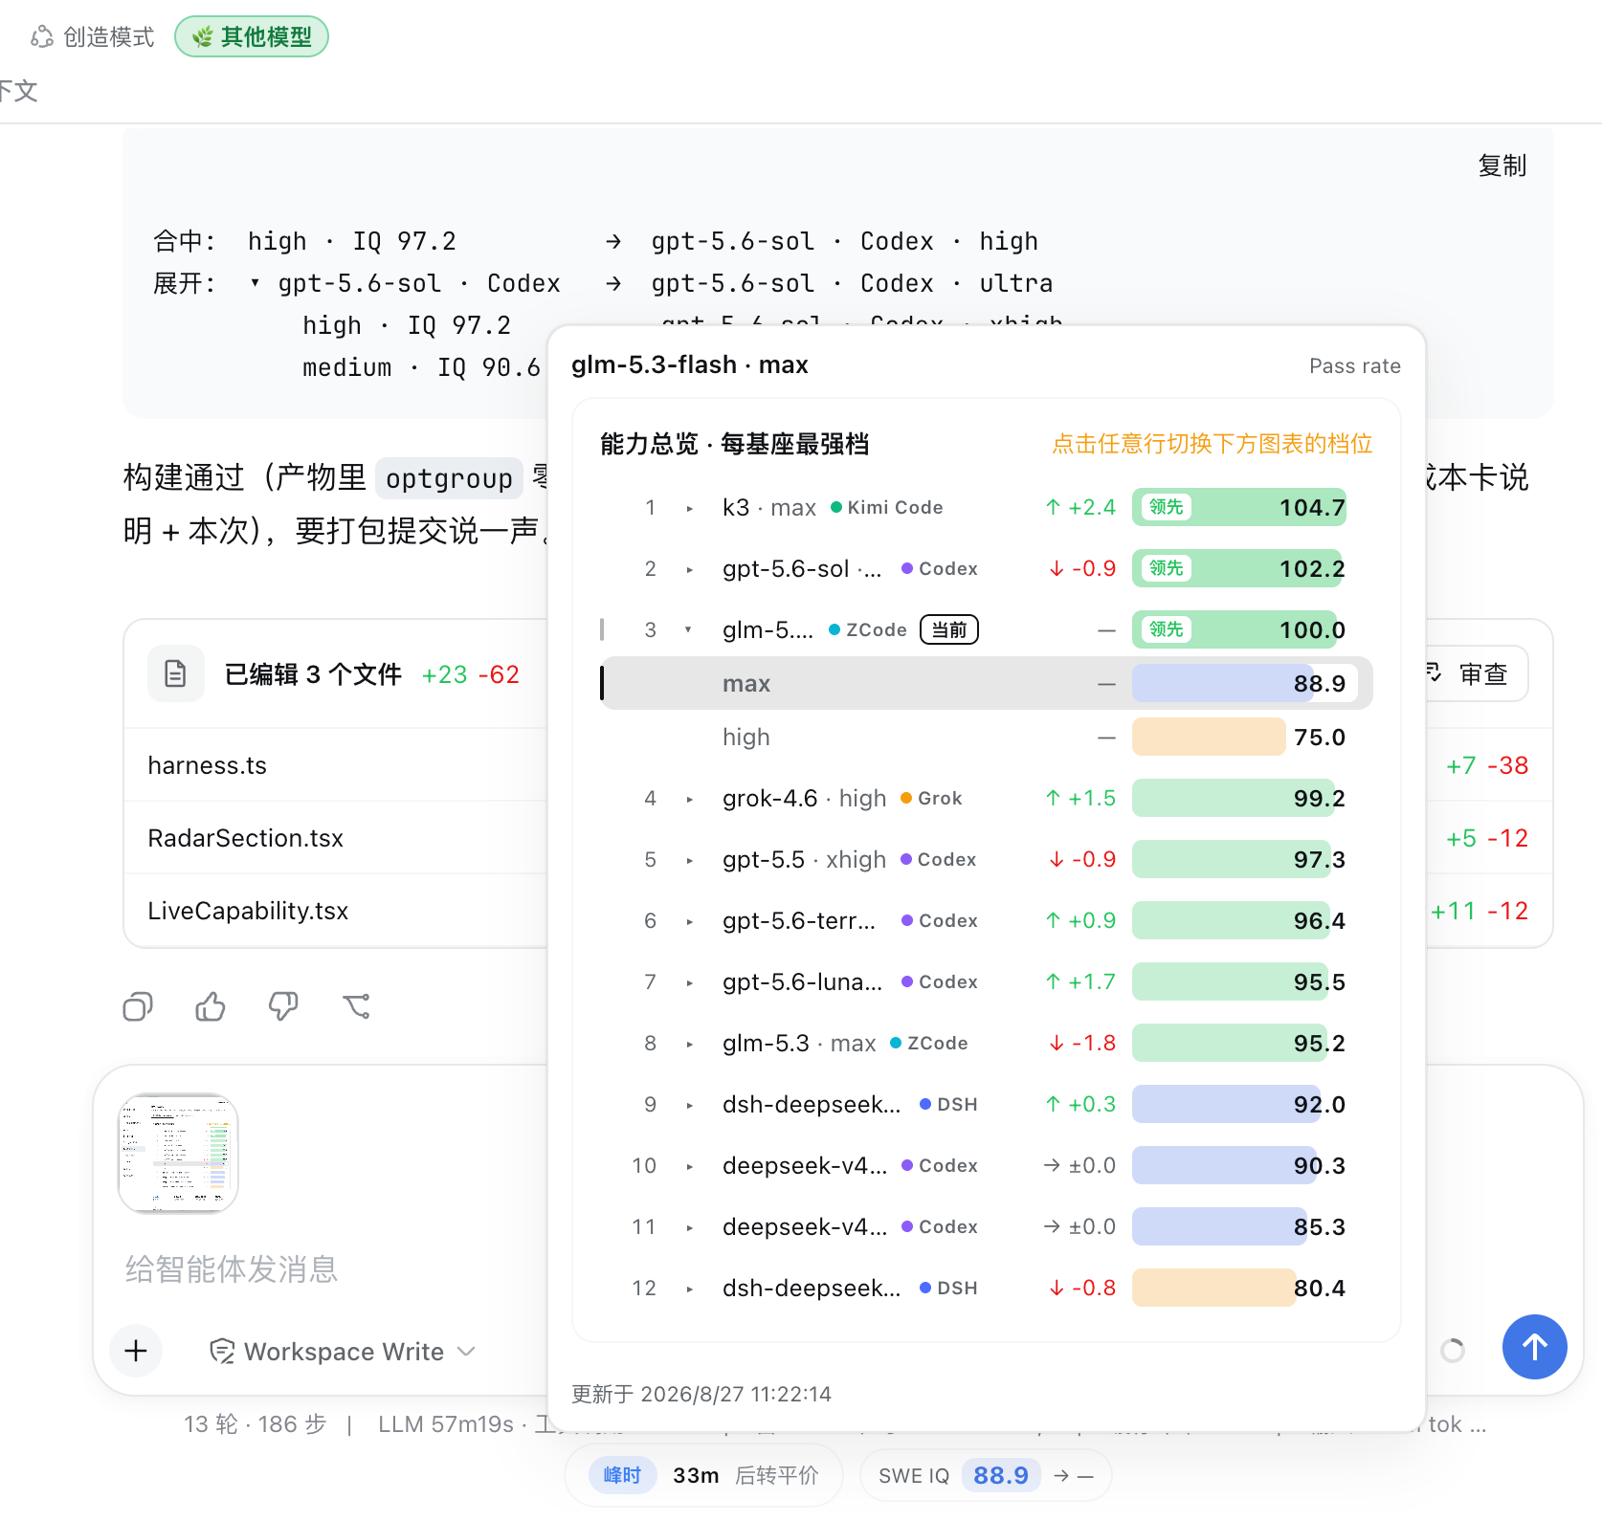The width and height of the screenshot is (1602, 1521).
Task: Click the thumbs down icon
Action: click(283, 1006)
